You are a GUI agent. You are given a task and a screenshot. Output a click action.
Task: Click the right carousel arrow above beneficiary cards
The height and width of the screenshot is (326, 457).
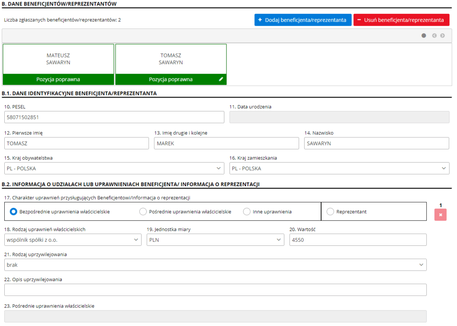point(442,35)
